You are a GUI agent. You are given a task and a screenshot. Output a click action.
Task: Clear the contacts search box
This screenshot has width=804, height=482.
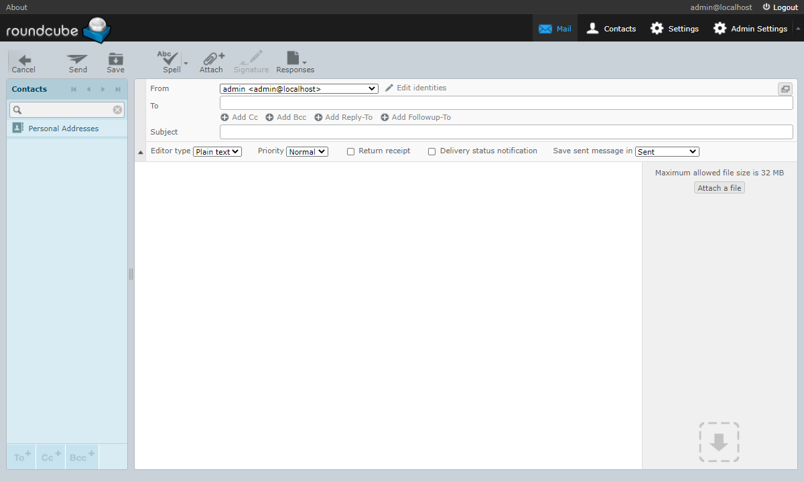tap(117, 110)
